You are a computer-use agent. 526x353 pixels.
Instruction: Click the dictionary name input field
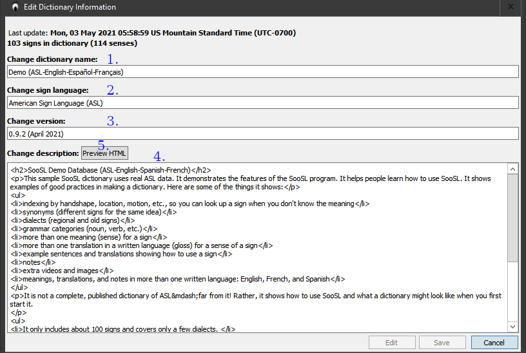(x=262, y=72)
